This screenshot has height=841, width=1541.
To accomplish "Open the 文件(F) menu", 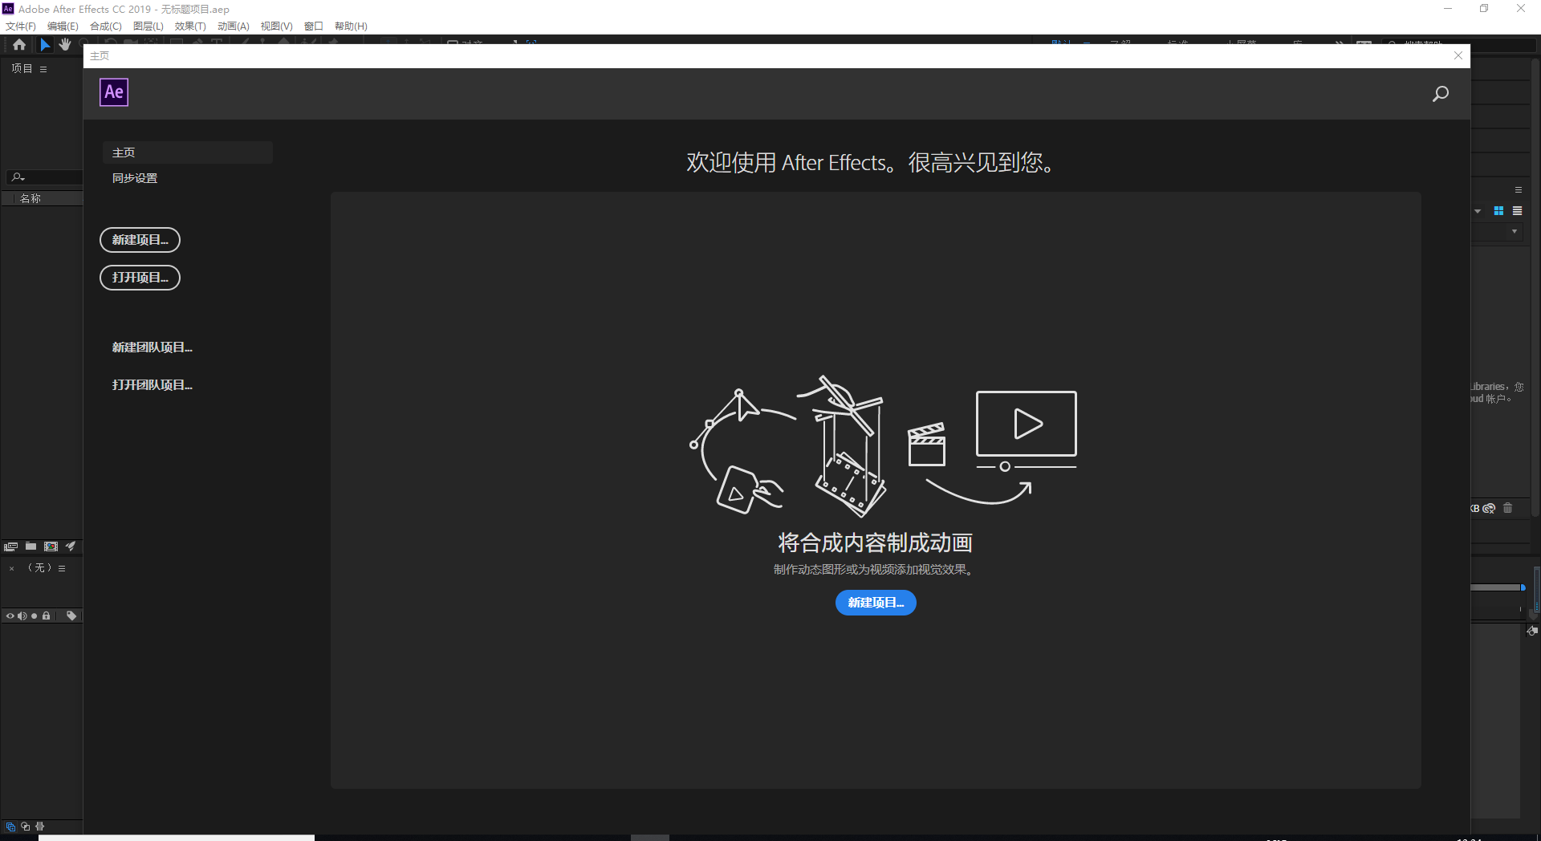I will point(21,26).
